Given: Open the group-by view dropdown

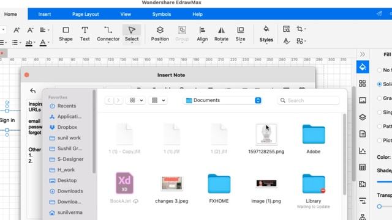Looking at the screenshot, I should coord(158,100).
